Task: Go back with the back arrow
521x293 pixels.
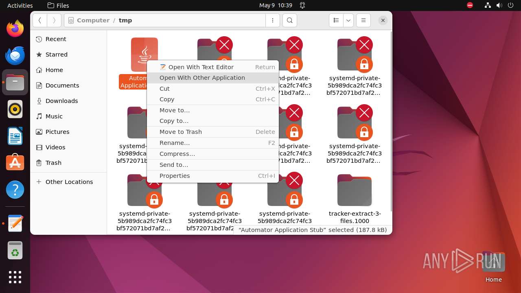Action: pyautogui.click(x=40, y=20)
